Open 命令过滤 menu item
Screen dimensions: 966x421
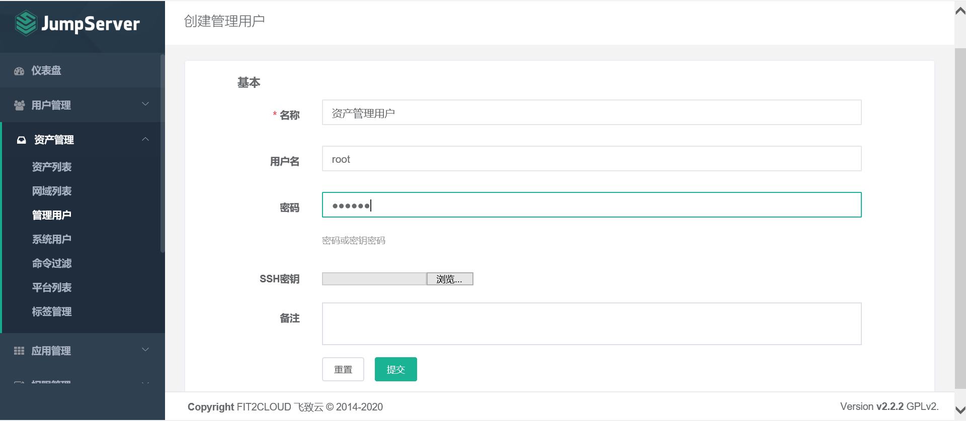click(x=52, y=263)
